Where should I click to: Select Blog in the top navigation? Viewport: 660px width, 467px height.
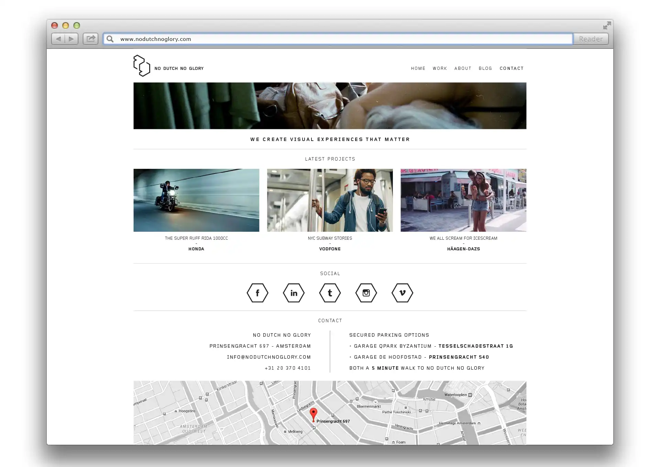pyautogui.click(x=485, y=68)
